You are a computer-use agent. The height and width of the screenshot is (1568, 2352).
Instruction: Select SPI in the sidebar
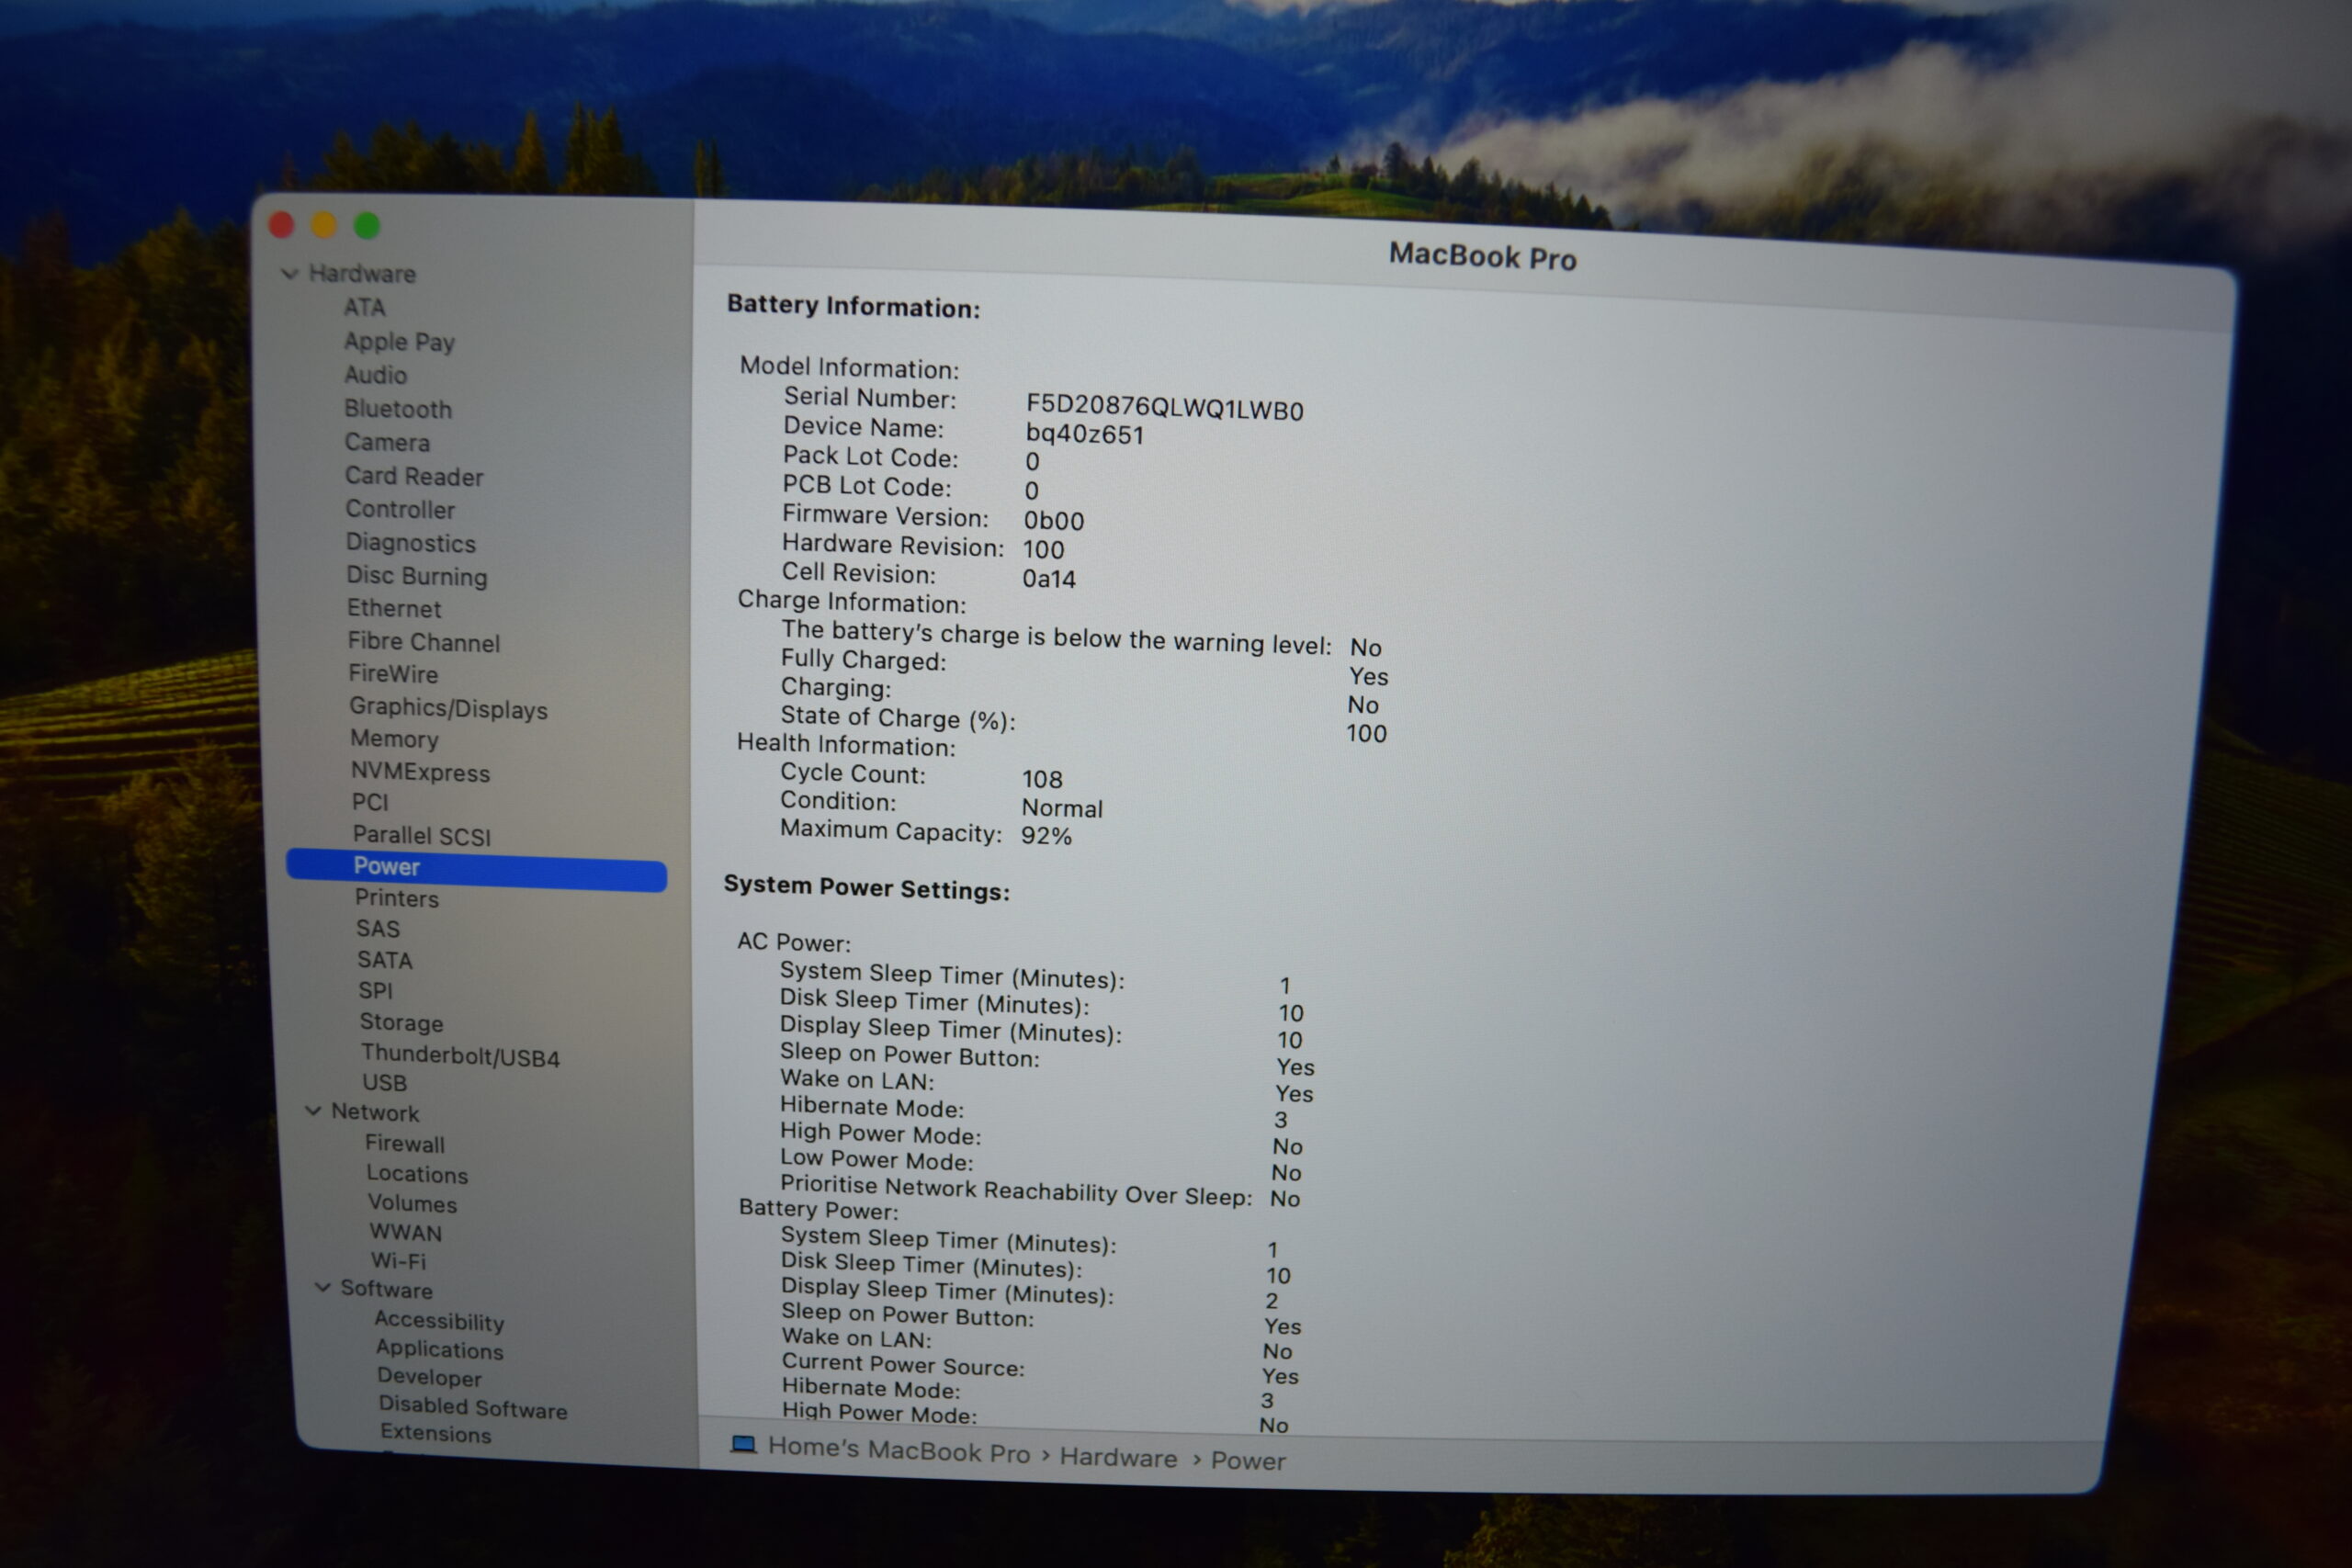click(376, 991)
